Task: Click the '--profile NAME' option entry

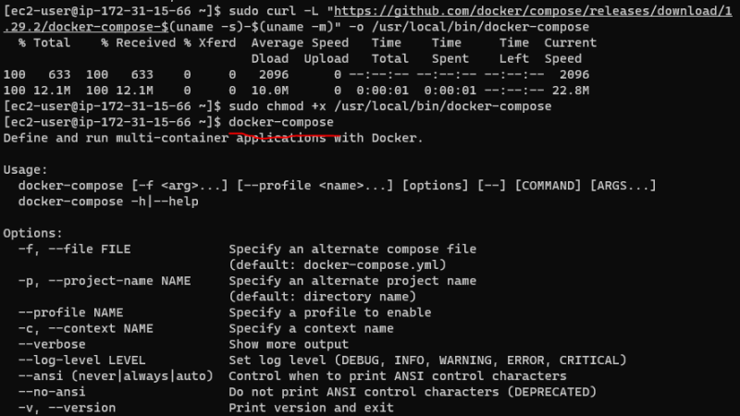Action: click(70, 312)
